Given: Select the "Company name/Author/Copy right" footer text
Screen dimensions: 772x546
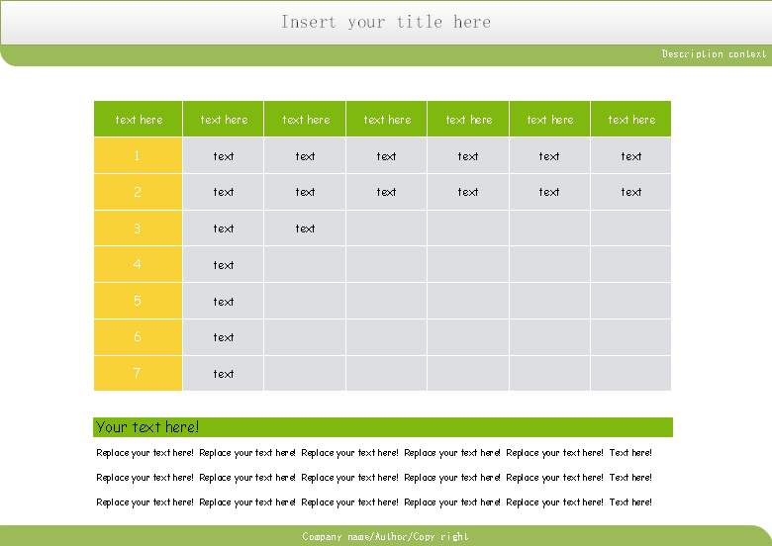Looking at the screenshot, I should click(386, 536).
